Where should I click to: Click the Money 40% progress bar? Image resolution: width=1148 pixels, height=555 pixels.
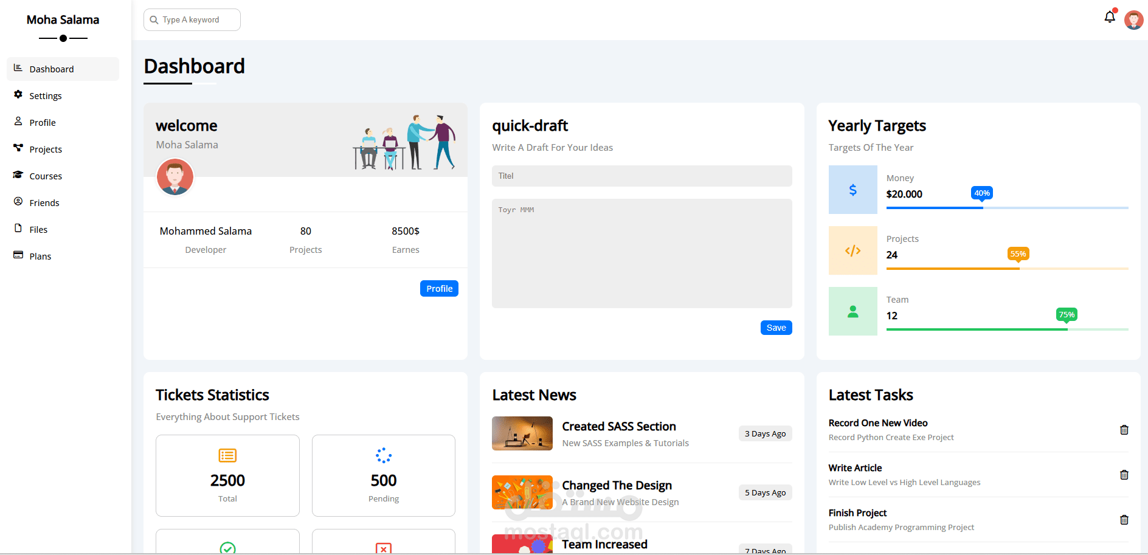coord(1007,208)
